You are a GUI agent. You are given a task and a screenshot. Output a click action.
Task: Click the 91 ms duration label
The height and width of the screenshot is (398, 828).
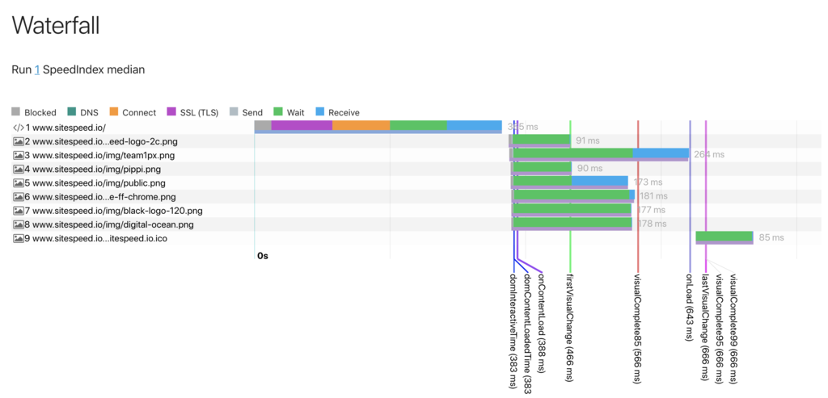click(x=587, y=140)
